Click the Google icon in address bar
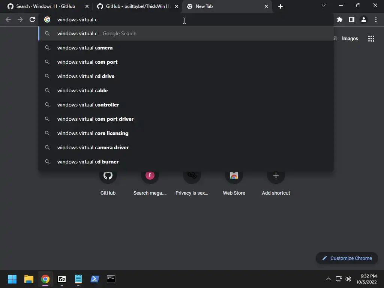384x288 pixels. coord(47,19)
